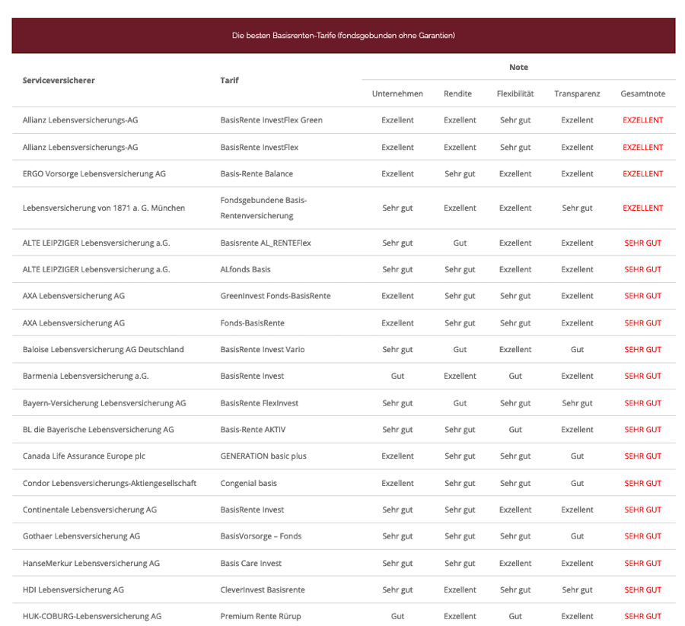Select insurer "Gothaer Lebensversicherung AG"
Image resolution: width=685 pixels, height=626 pixels.
tap(81, 536)
